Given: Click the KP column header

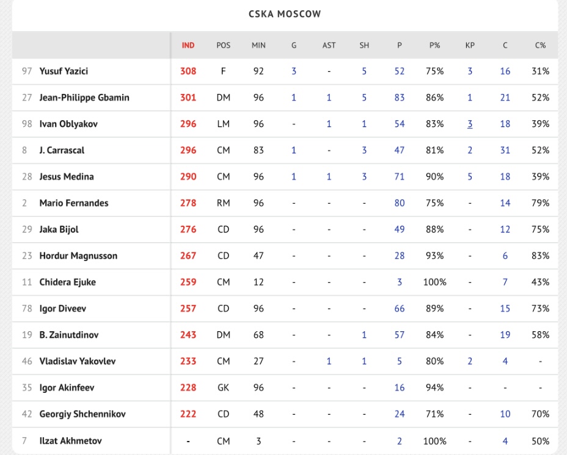Looking at the screenshot, I should pyautogui.click(x=470, y=46).
